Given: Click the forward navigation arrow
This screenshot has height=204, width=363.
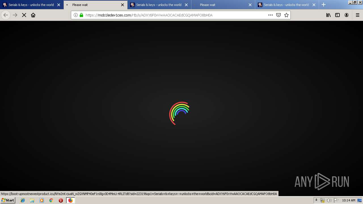Looking at the screenshot, I should tap(15, 15).
